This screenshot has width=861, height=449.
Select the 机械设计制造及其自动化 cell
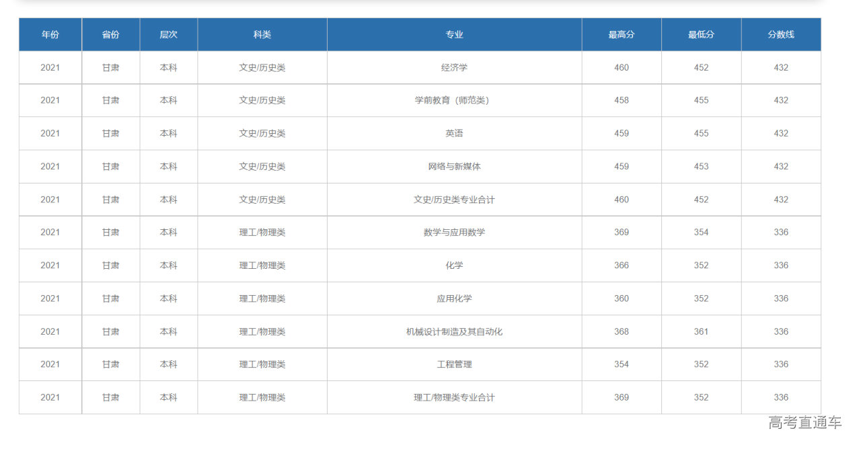point(454,331)
